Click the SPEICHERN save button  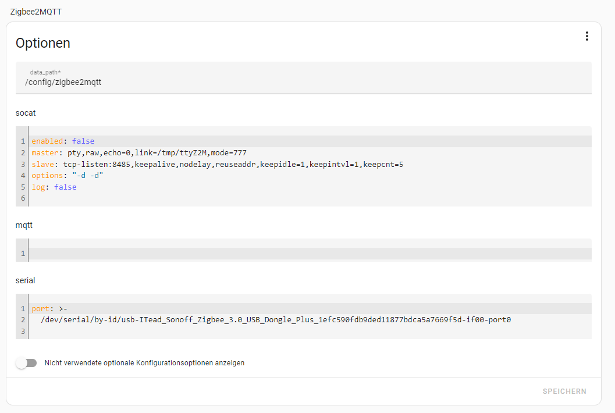point(564,391)
